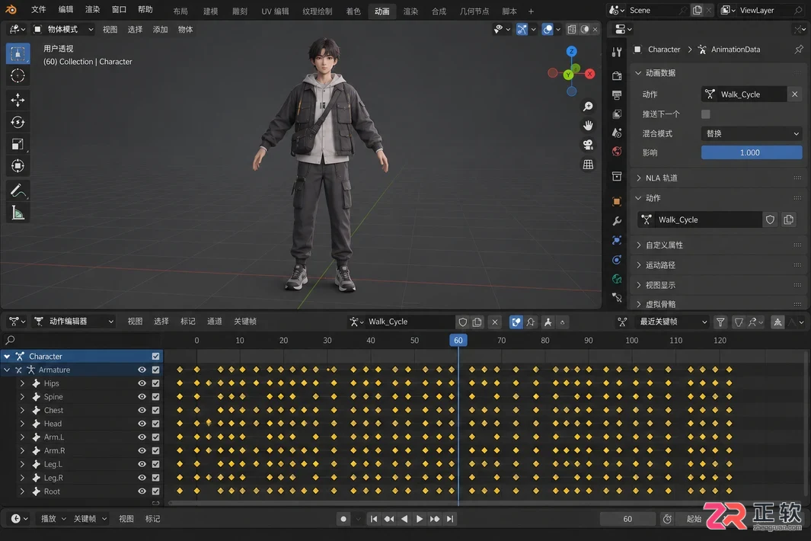Image resolution: width=811 pixels, height=541 pixels.
Task: Click the frame 60 playhead marker
Action: (458, 340)
